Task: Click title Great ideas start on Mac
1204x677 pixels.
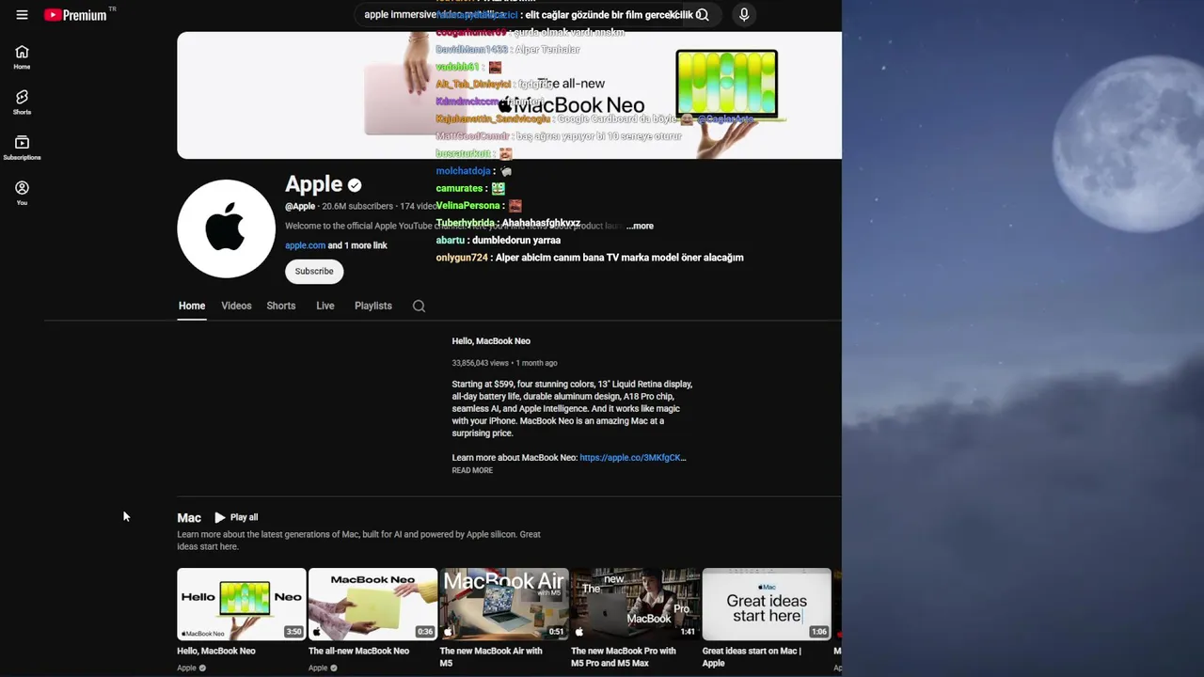Action: 752,656
